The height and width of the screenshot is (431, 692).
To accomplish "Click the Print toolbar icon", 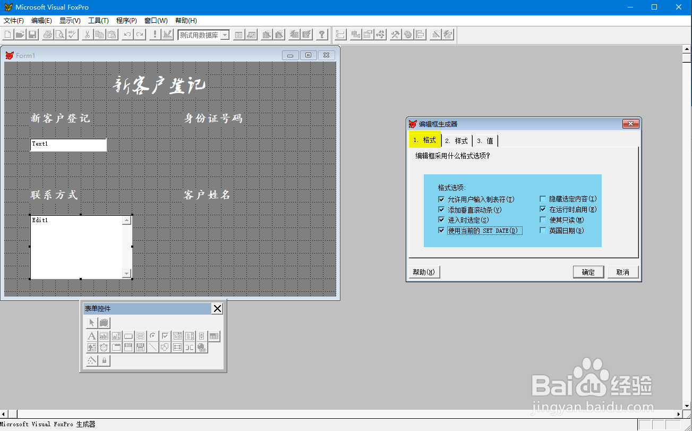I will coord(48,35).
